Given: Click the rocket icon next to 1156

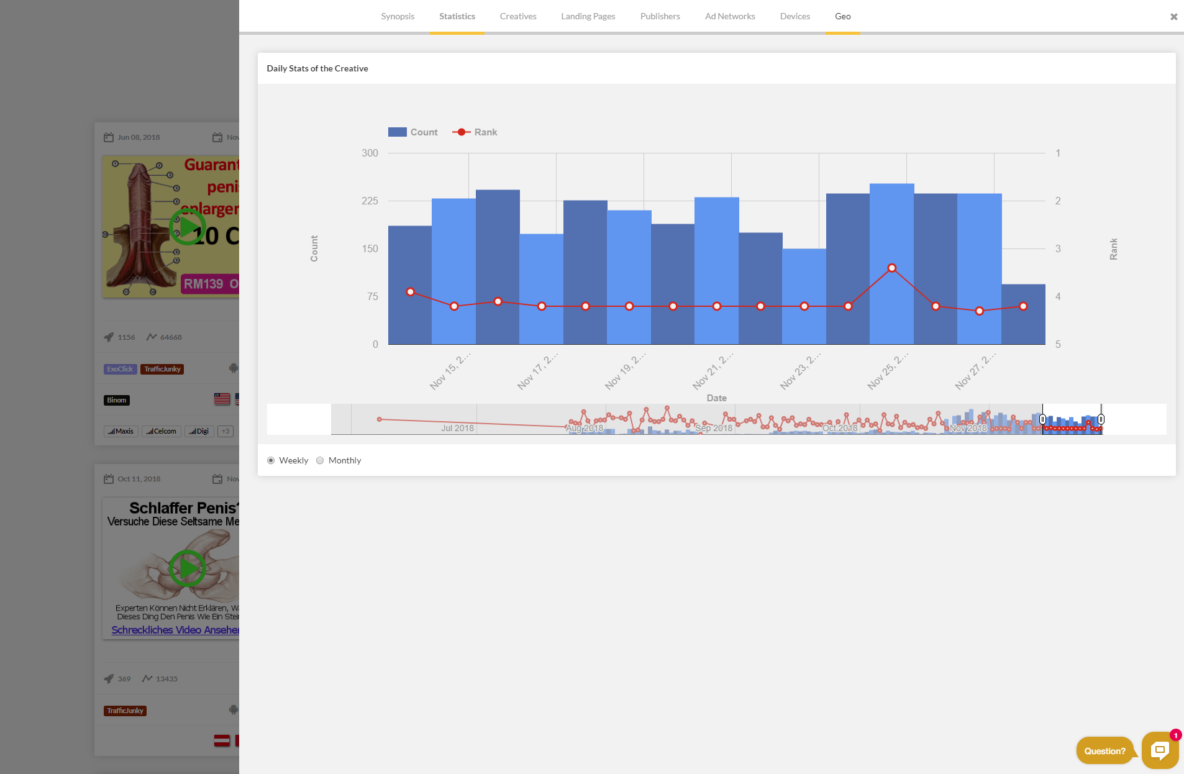Looking at the screenshot, I should (109, 337).
